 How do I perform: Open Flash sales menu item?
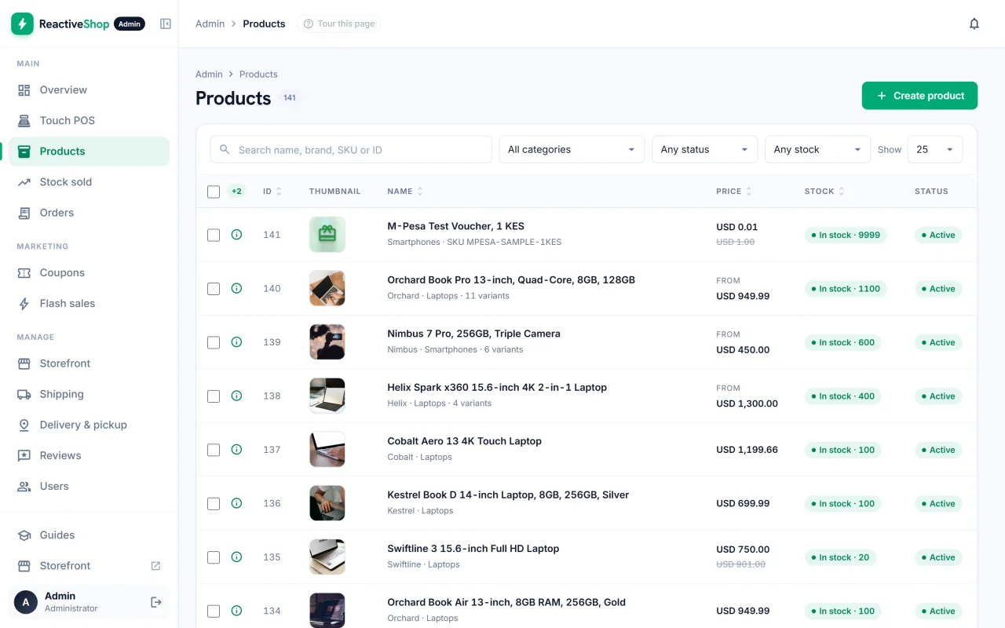tap(89, 303)
